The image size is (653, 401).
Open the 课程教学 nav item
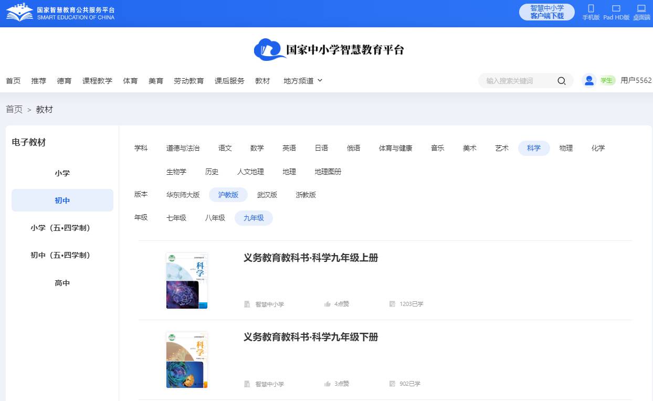(x=97, y=81)
